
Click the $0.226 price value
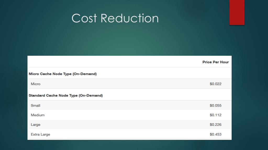tap(216, 124)
